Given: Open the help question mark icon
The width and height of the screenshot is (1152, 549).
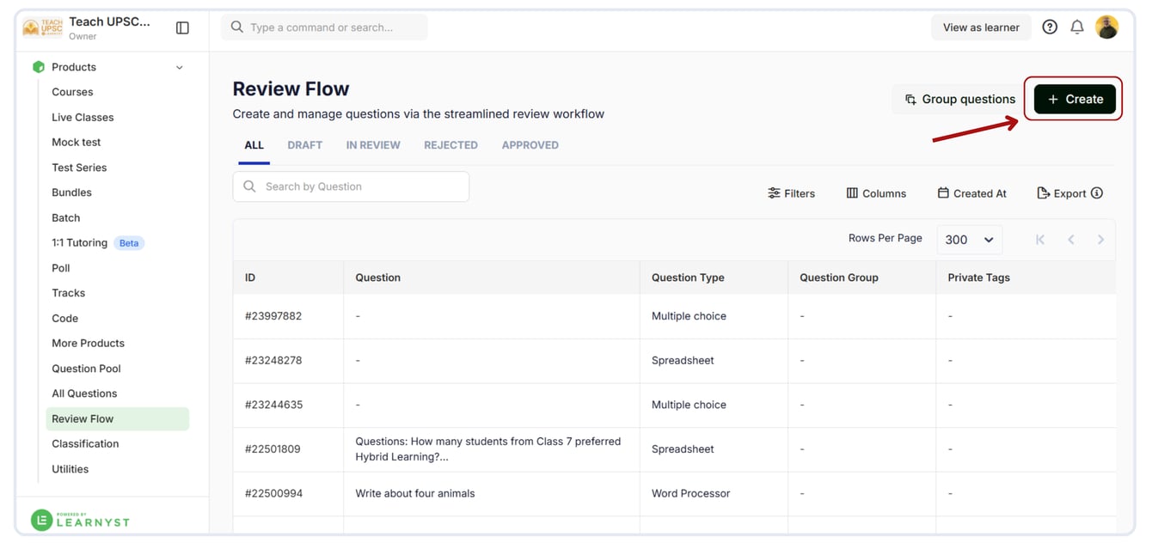Looking at the screenshot, I should tap(1050, 27).
